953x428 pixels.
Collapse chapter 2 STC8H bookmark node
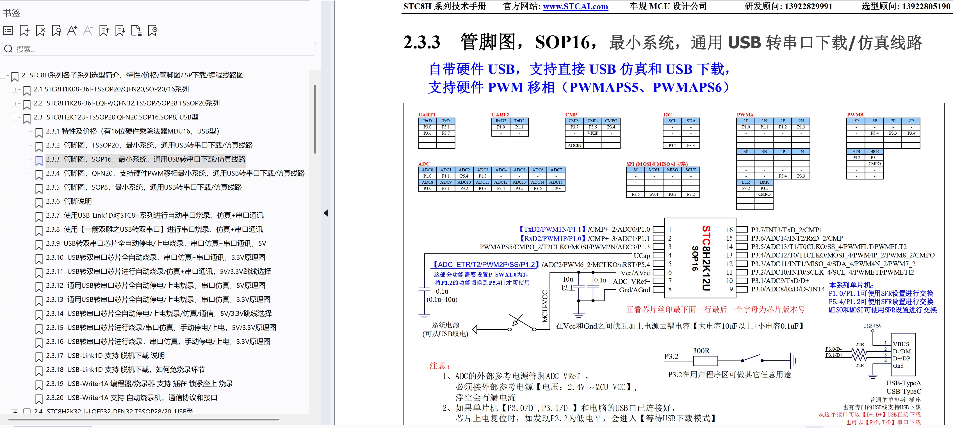coord(3,75)
